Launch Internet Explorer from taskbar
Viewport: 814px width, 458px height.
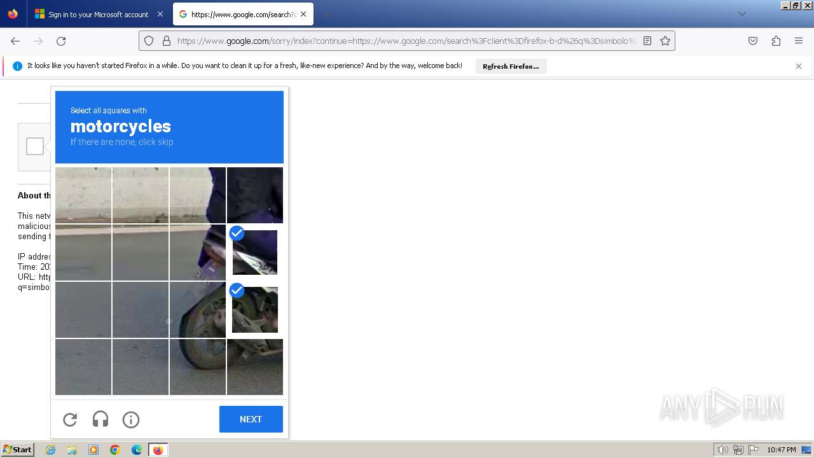tap(51, 450)
